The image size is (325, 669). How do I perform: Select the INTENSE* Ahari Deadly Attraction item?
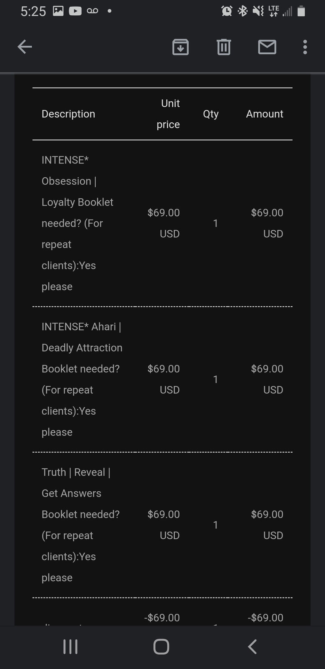click(x=82, y=379)
